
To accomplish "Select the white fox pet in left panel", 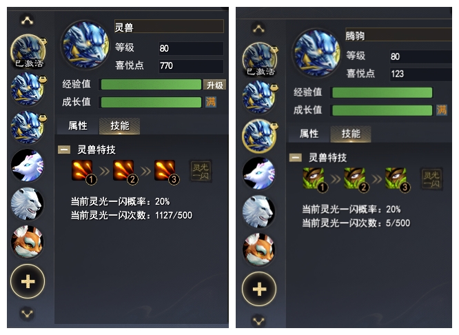I will click(28, 165).
